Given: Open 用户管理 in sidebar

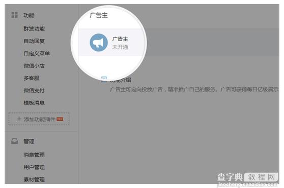Looking at the screenshot, I should pyautogui.click(x=34, y=167).
